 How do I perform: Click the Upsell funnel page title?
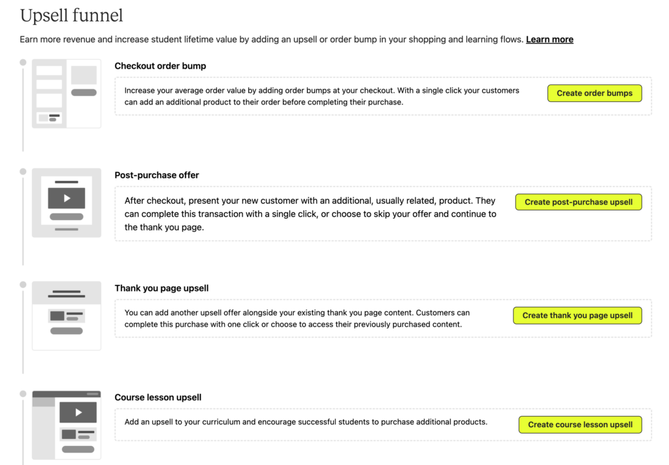71,16
